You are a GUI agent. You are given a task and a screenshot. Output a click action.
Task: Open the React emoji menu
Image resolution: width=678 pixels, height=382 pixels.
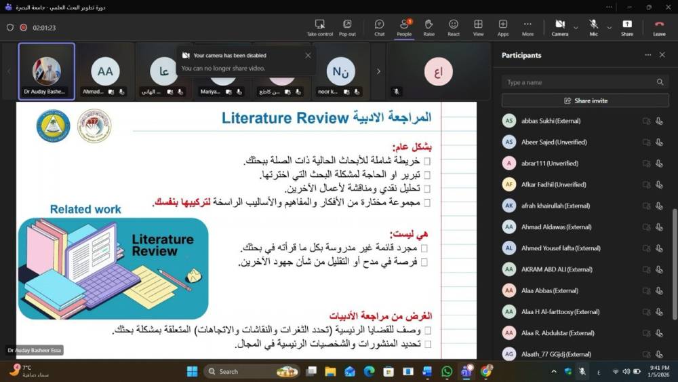click(x=453, y=27)
